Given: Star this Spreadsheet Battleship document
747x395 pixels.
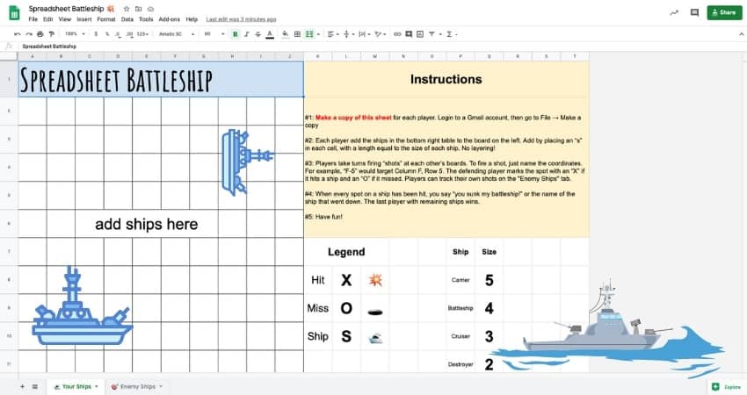Looking at the screenshot, I should pyautogui.click(x=127, y=8).
